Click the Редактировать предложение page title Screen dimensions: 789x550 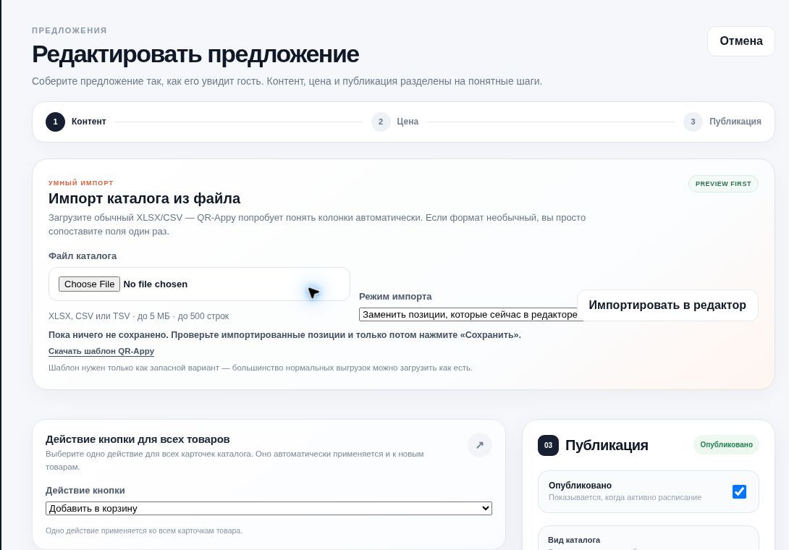(x=195, y=54)
